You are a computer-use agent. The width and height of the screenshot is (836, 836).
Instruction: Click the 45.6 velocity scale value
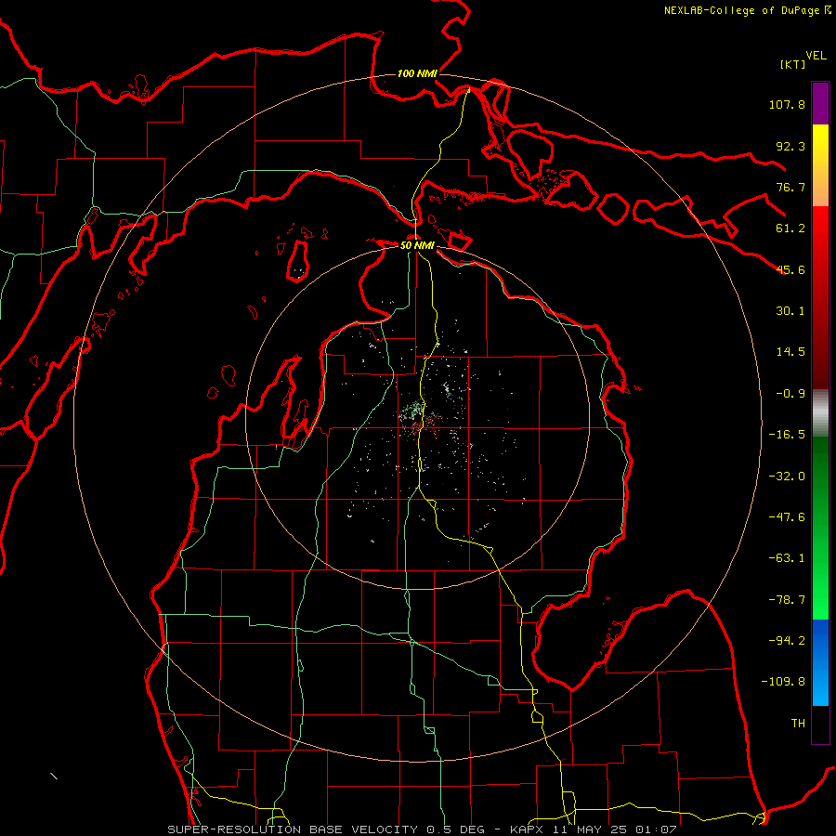[790, 269]
